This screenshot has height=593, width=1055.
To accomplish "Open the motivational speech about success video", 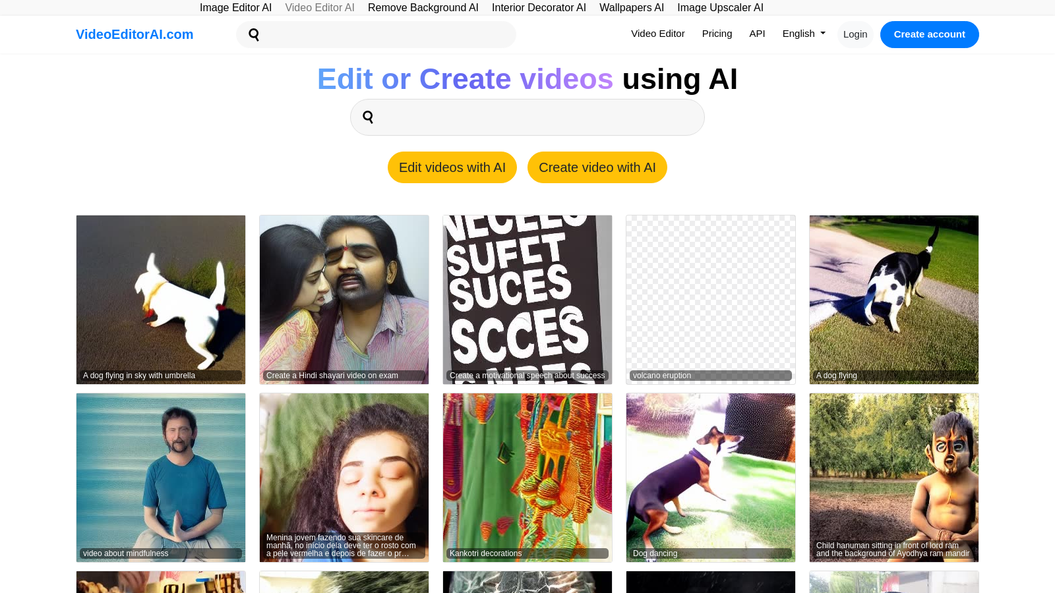I will (527, 300).
